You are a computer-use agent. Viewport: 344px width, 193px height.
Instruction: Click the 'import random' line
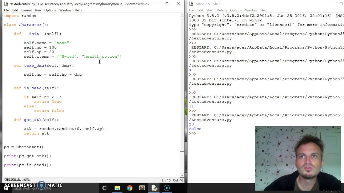(20, 16)
